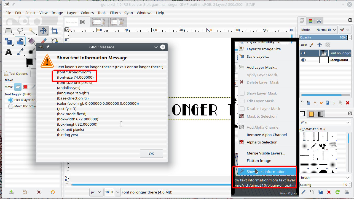
Task: Toggle lock alpha channel icon
Action: point(328,45)
